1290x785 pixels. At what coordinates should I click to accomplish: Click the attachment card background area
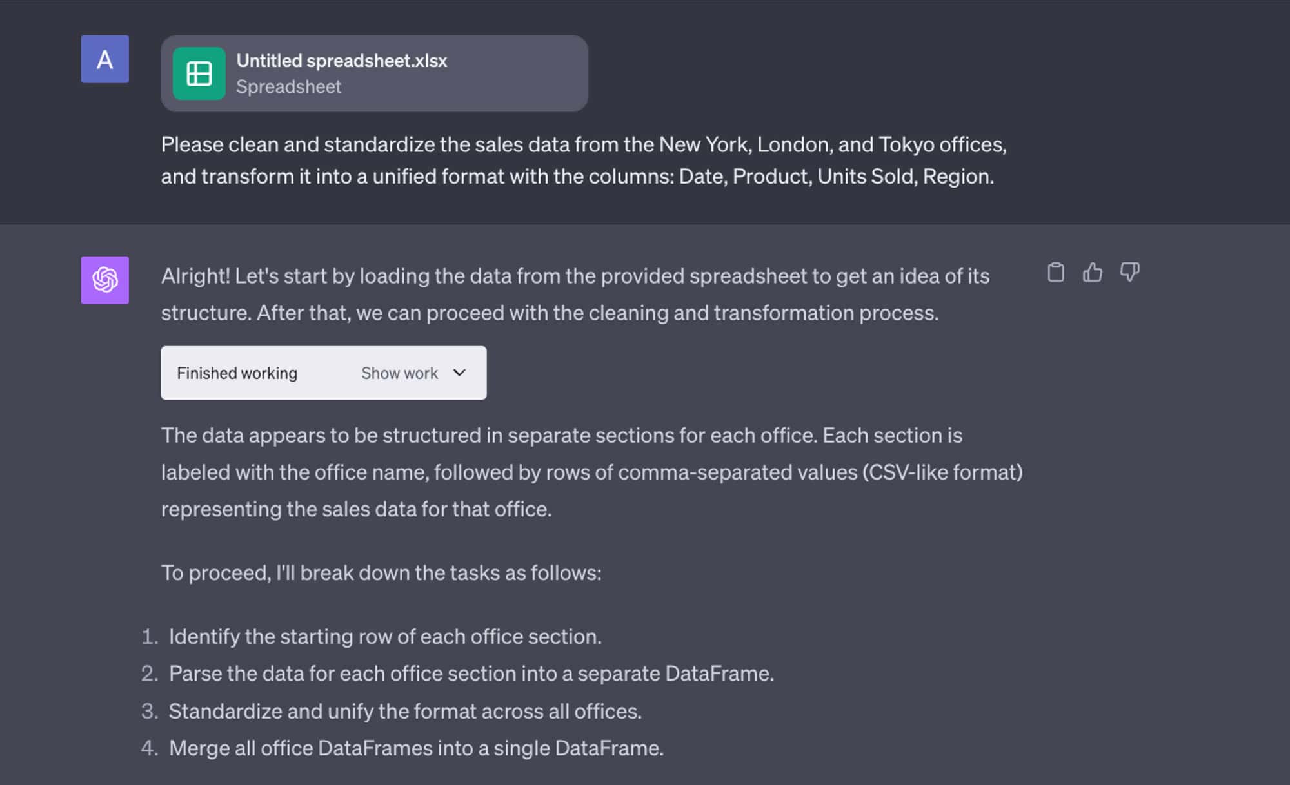[x=516, y=73]
